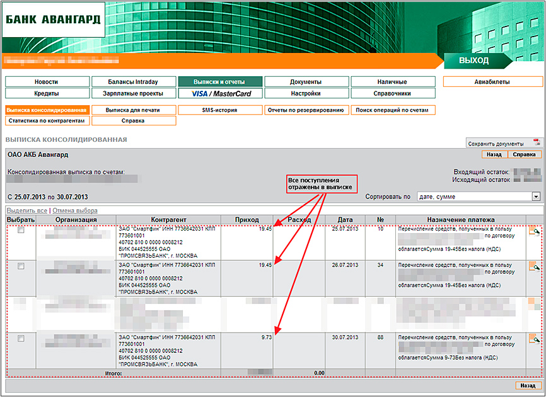Tick the checkbox for the 25.07.2013 row
Image resolution: width=546 pixels, height=397 pixels.
21,230
